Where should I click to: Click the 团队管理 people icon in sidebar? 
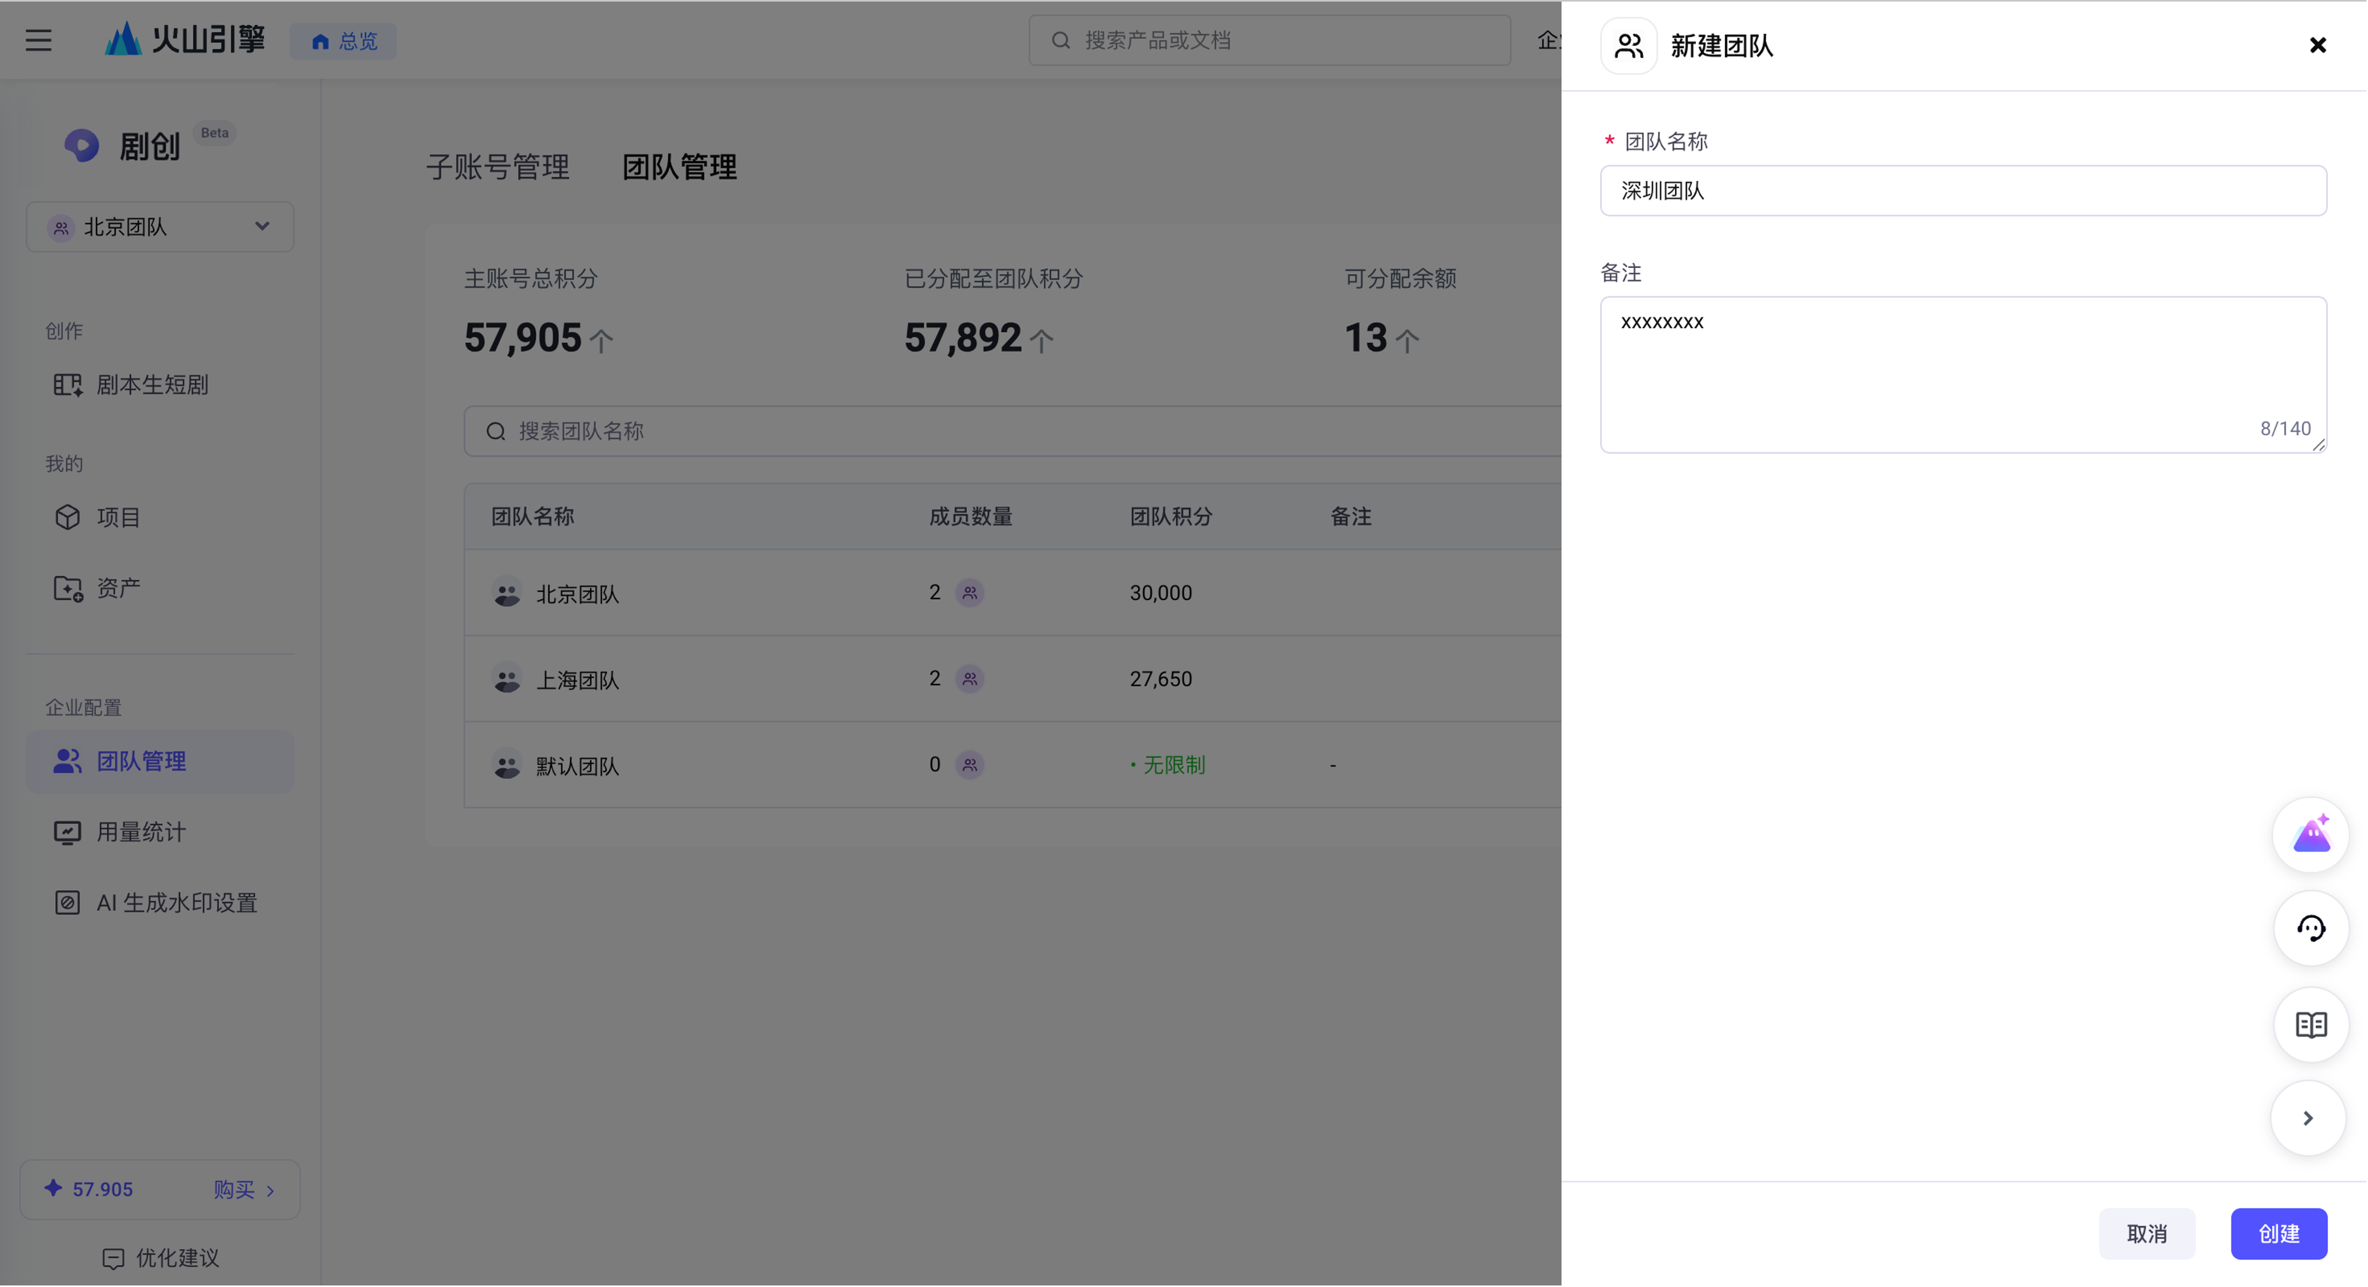click(67, 761)
